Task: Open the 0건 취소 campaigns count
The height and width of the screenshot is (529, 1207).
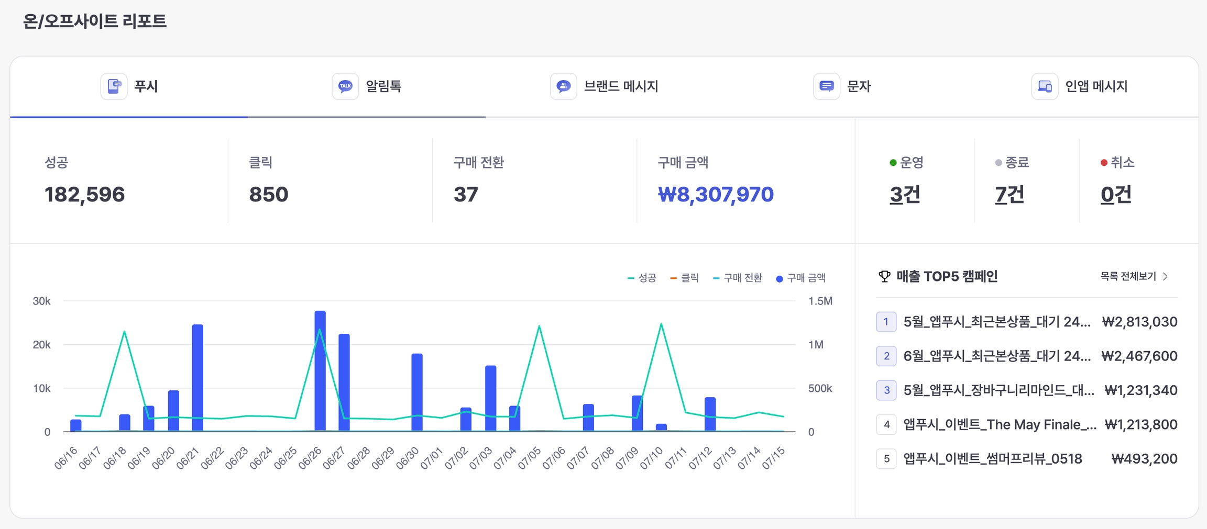Action: click(1116, 195)
